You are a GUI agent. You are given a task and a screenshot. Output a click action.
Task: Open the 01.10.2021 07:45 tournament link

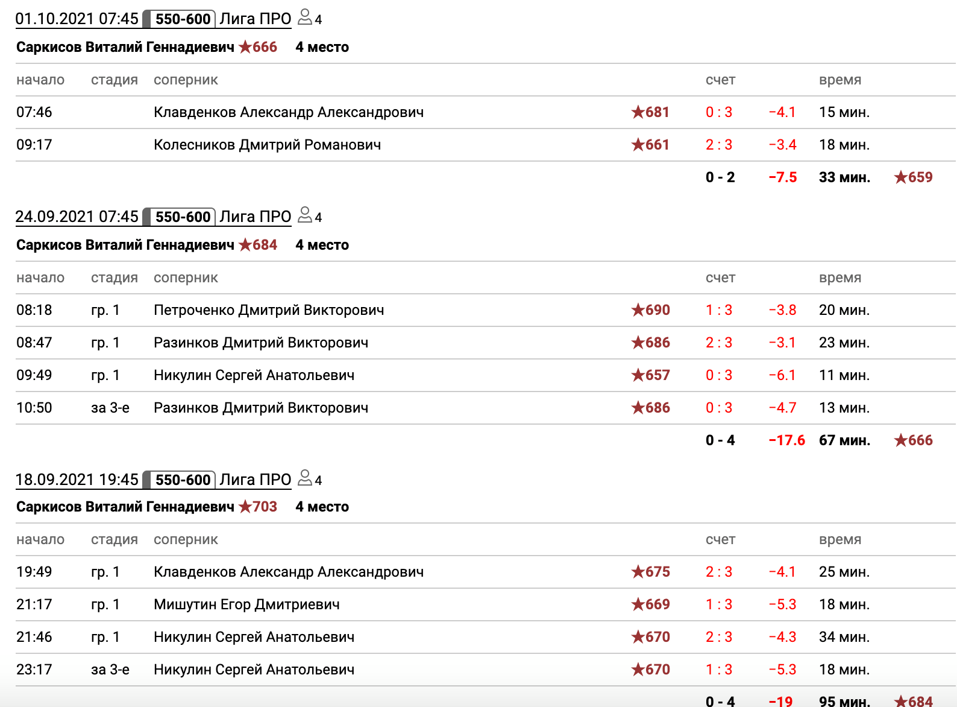point(77,19)
